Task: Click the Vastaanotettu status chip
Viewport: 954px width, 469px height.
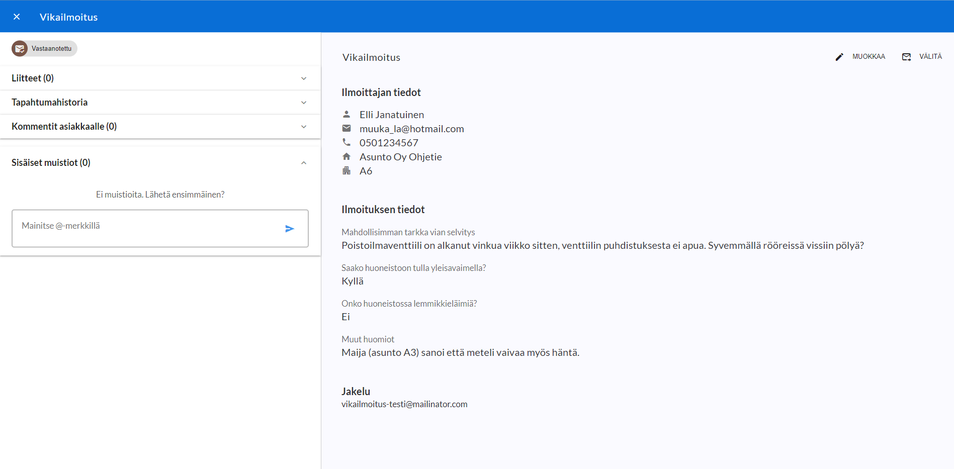Action: (x=51, y=49)
